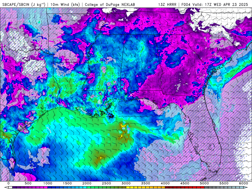Click the 4500 color scale label
Image resolution: width=252 pixels, height=189 pixels.
coord(185,183)
